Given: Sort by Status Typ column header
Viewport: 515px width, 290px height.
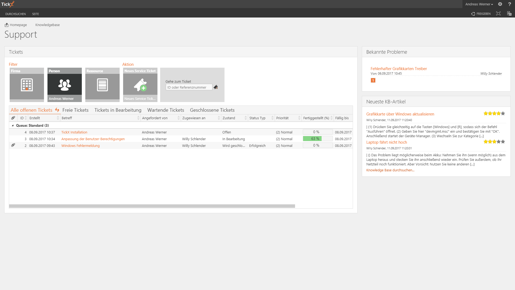Looking at the screenshot, I should [261, 118].
